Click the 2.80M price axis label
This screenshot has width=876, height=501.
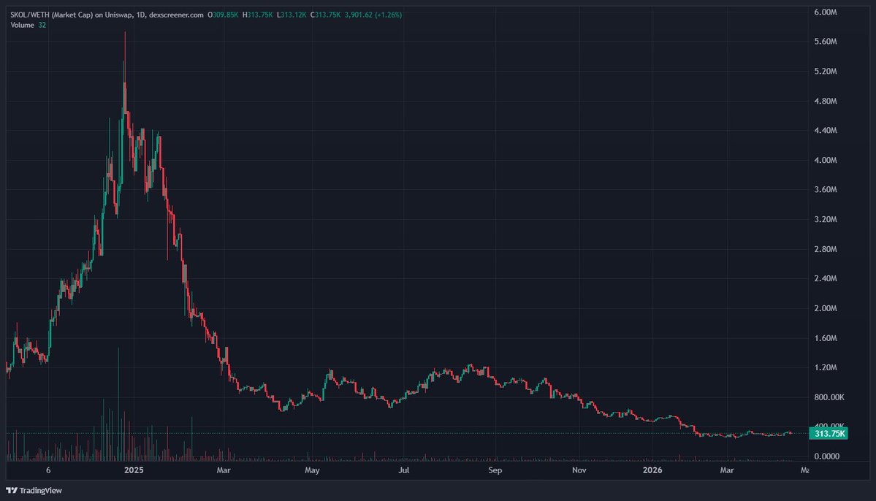(825, 248)
